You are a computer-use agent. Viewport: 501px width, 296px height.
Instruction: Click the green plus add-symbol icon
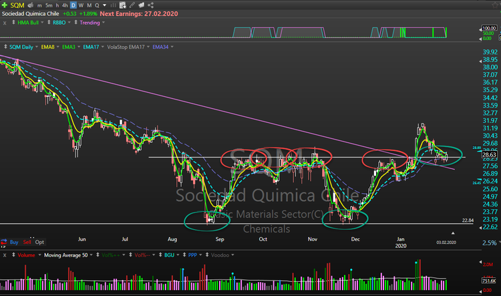pos(5,4)
